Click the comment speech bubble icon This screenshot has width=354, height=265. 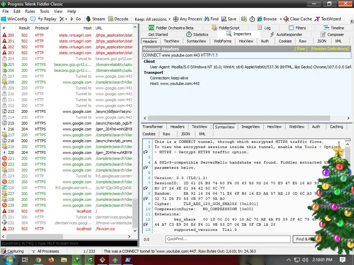click(33, 19)
